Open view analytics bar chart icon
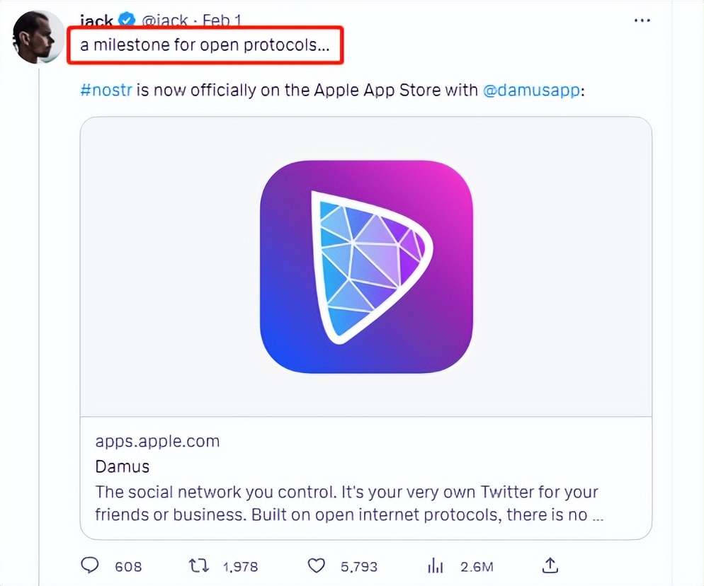704x586 pixels. click(436, 565)
